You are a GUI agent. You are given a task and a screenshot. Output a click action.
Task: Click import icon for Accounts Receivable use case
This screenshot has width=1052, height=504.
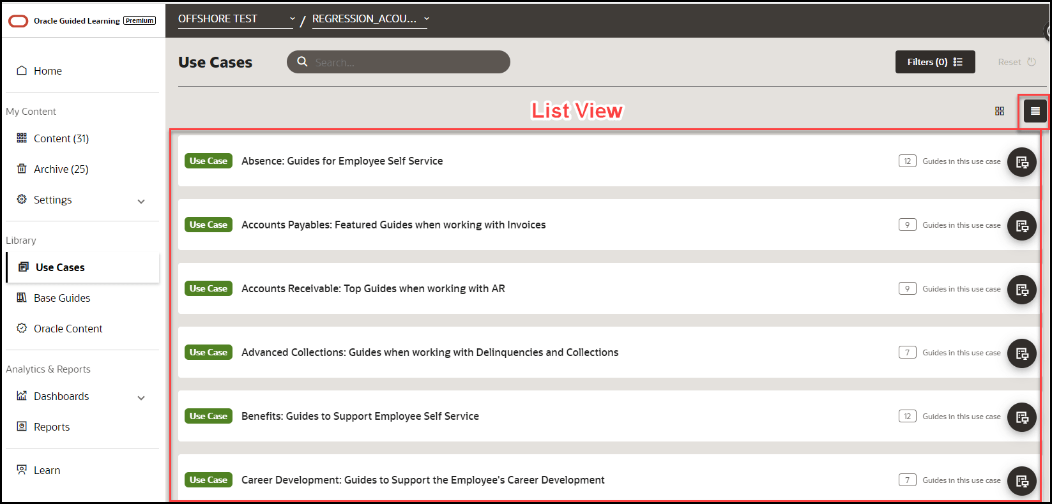[x=1022, y=290]
